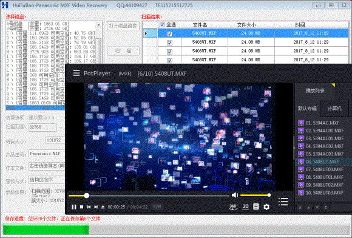The height and width of the screenshot is (238, 352).
Task: Select D:\ drive in disk list
Action: pyautogui.click(x=51, y=38)
